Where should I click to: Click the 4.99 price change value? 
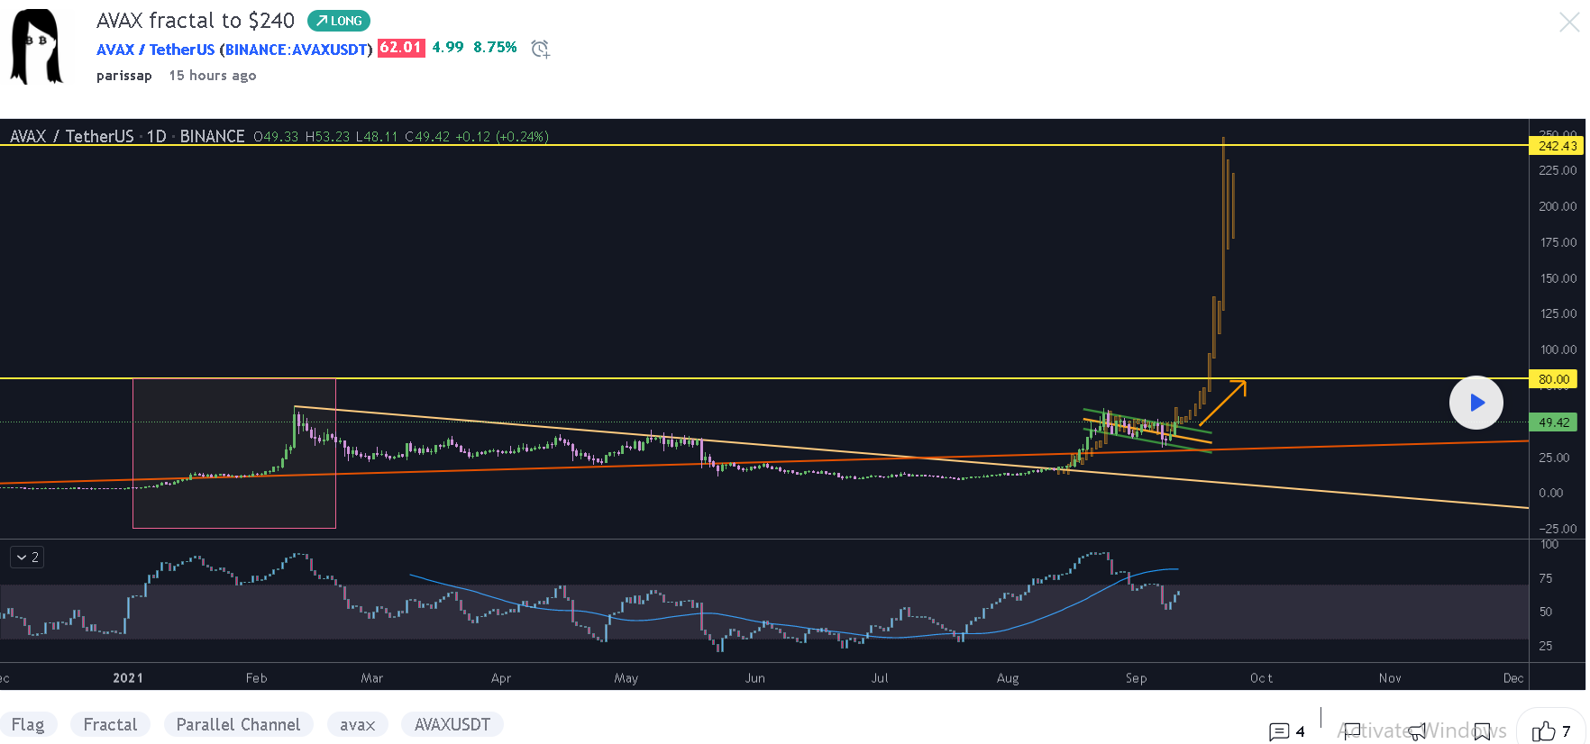tap(448, 47)
